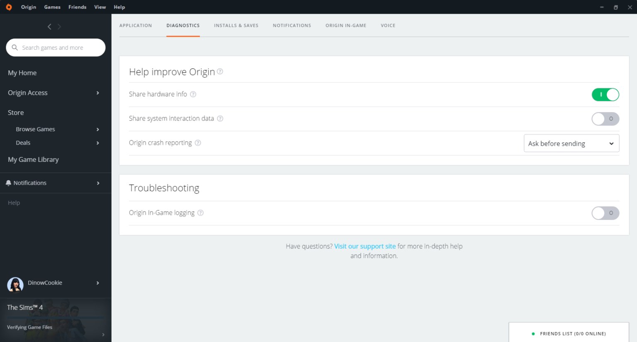Turn on Origin In-Game logging
This screenshot has height=342, width=637.
(605, 213)
